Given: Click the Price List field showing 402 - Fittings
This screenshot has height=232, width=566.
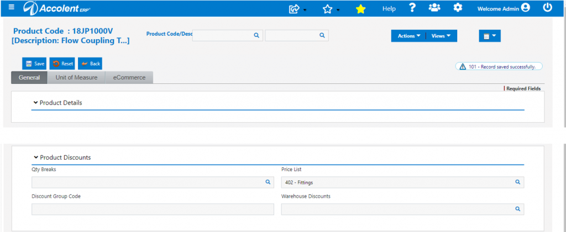Looking at the screenshot, I should (x=402, y=182).
